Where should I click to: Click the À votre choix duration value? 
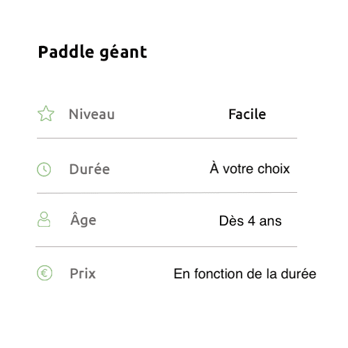point(250,168)
